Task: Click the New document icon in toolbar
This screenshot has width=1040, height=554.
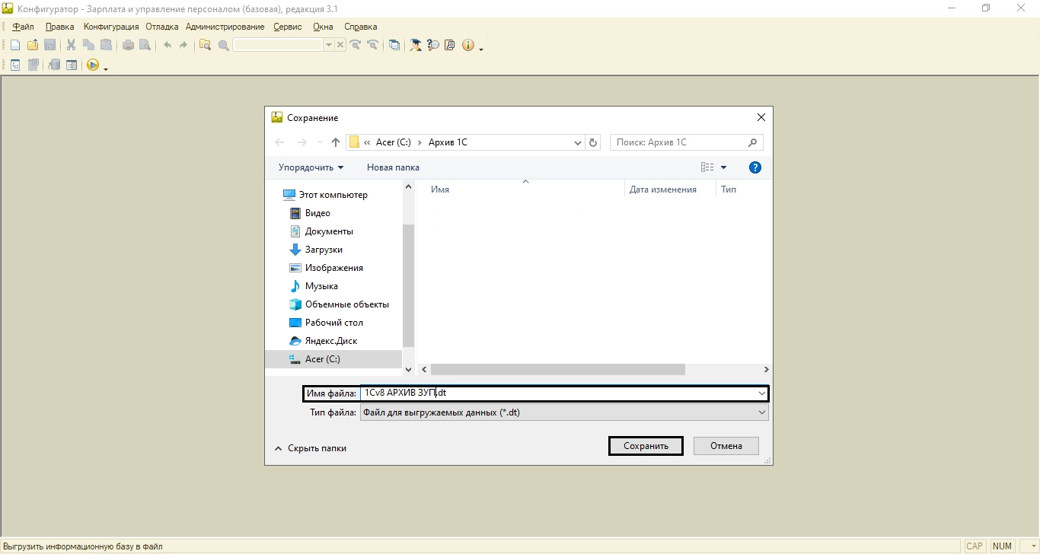Action: tap(15, 46)
